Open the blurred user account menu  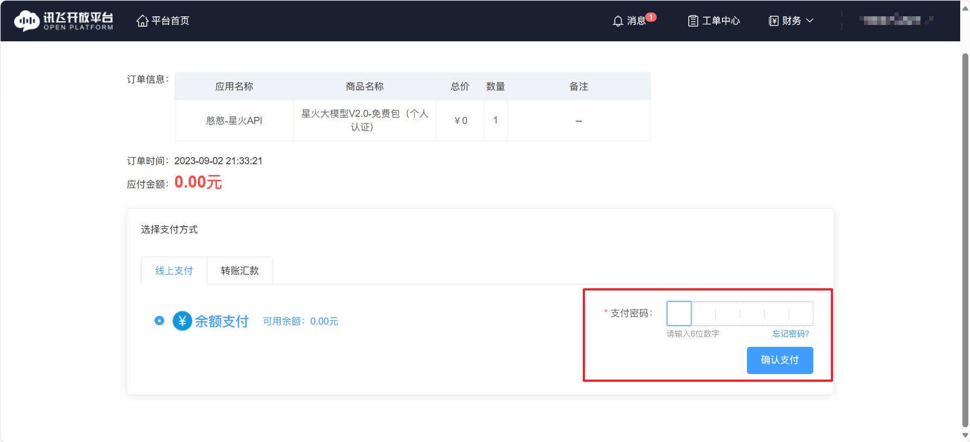tap(895, 21)
